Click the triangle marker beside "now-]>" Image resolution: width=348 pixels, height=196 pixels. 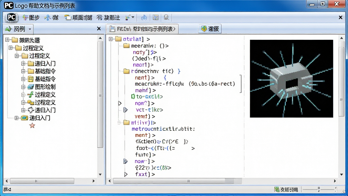126,161
